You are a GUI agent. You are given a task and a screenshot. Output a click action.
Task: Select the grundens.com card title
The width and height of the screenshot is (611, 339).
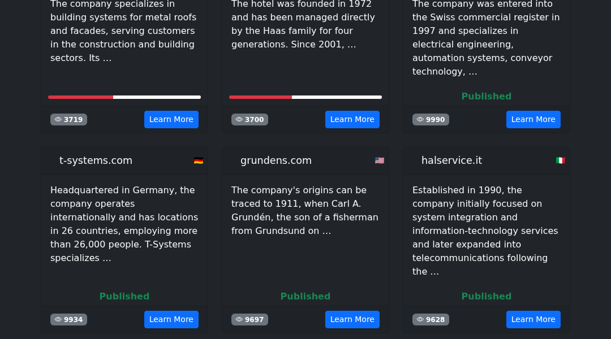click(276, 161)
